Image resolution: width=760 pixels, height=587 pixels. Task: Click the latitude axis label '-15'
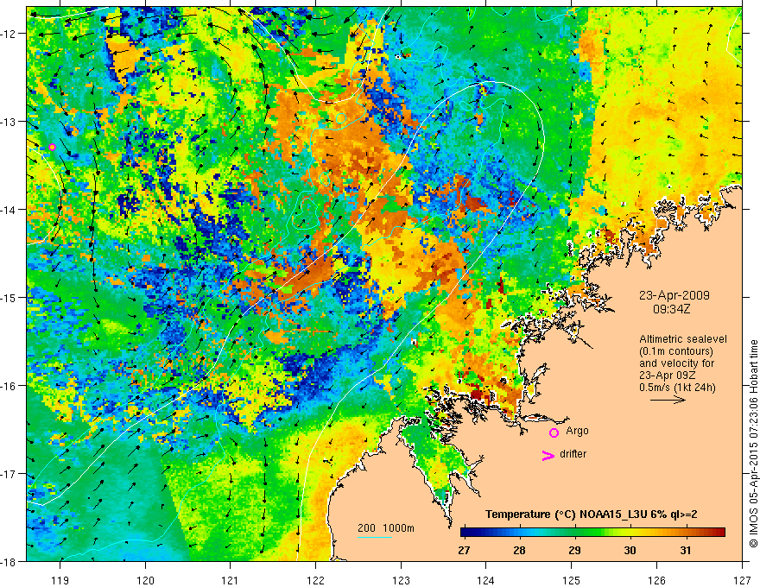click(9, 298)
